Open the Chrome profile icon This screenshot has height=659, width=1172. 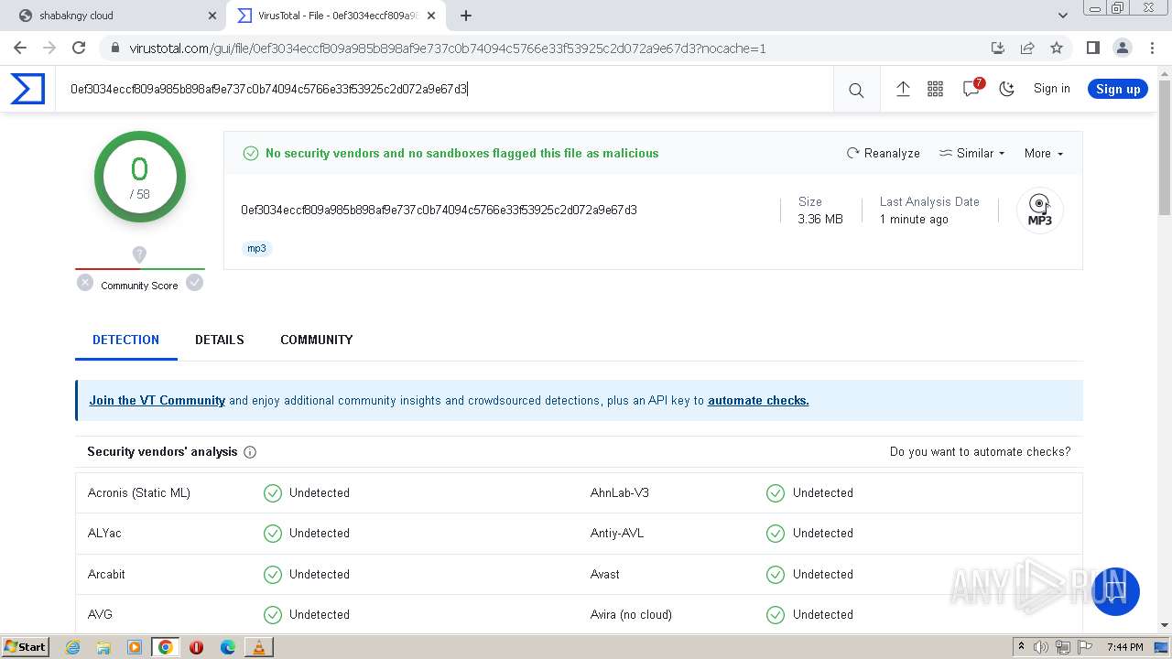pyautogui.click(x=1122, y=48)
